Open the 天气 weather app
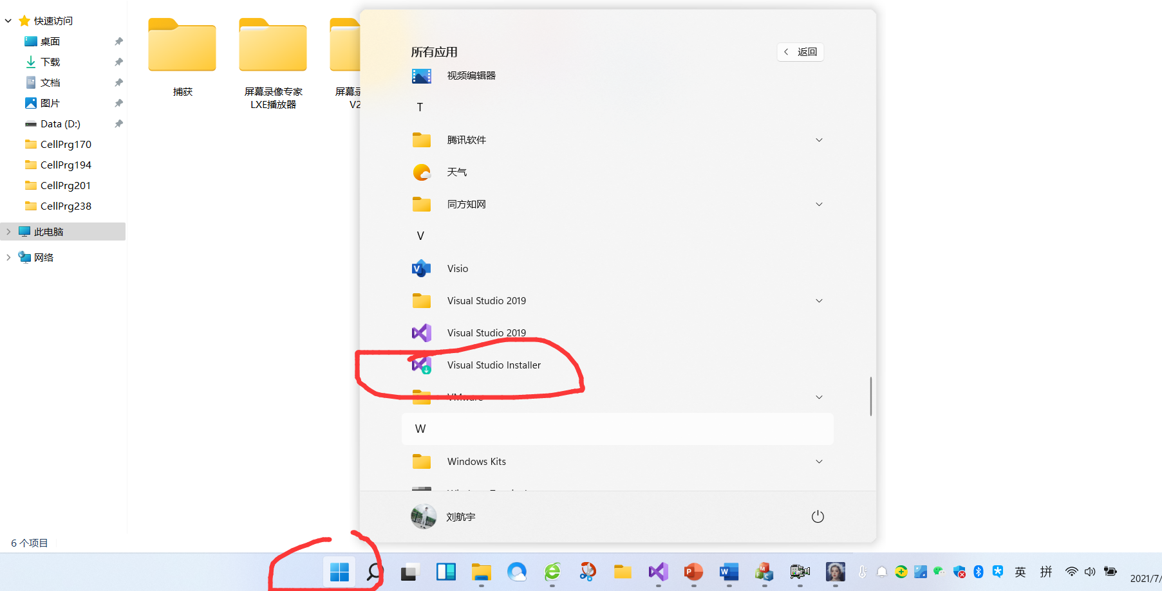1162x591 pixels. 617,172
